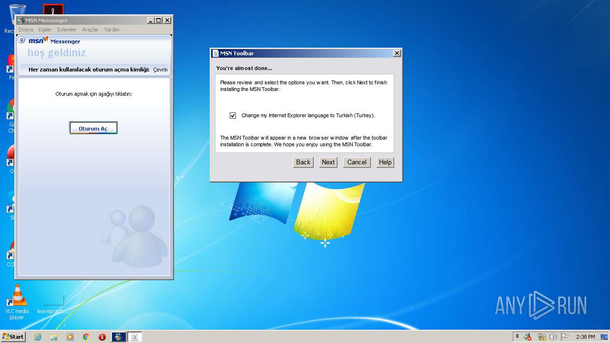The width and height of the screenshot is (610, 343).
Task: Click the msn Messenger logo
Action: 54,40
